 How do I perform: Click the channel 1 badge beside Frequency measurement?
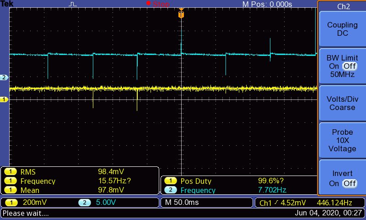10,181
